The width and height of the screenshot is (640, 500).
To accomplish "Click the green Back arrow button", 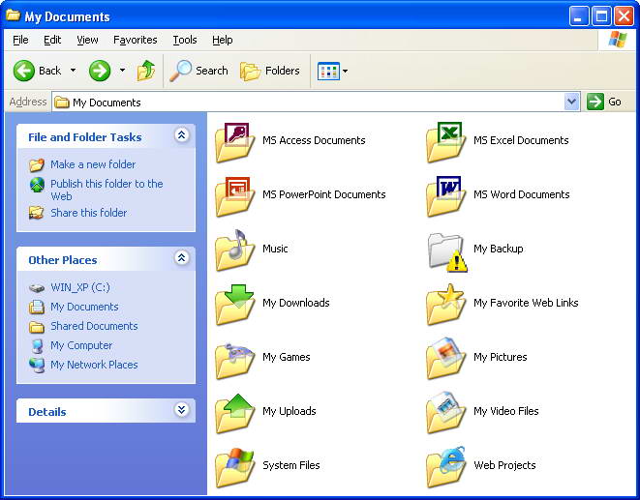I will (x=23, y=71).
